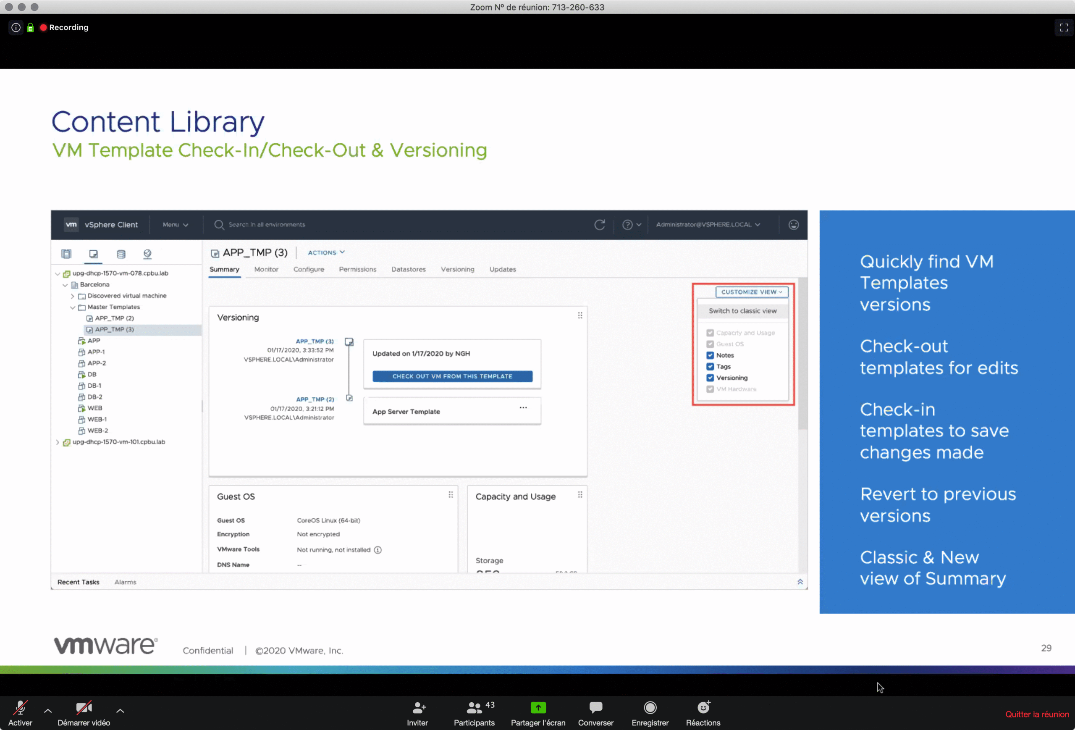Expand audio options arrow beside Activer
Image resolution: width=1075 pixels, height=730 pixels.
click(x=47, y=711)
